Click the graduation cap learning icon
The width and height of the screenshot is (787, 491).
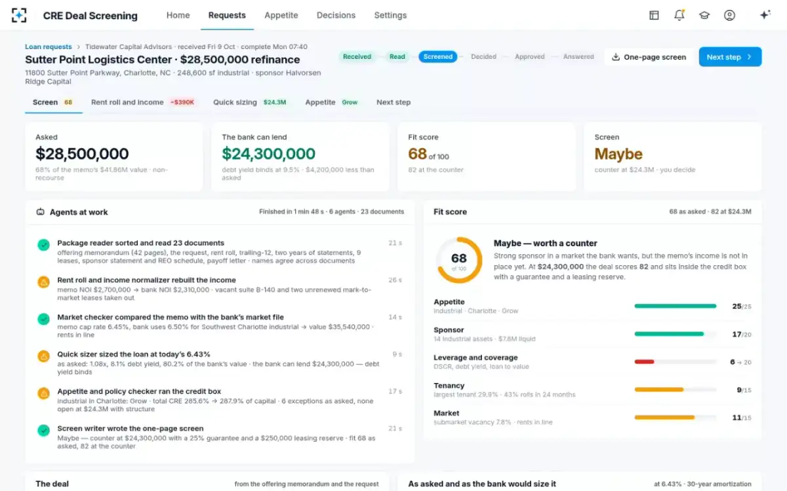click(704, 15)
